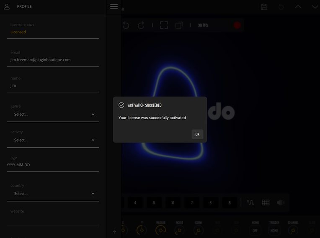Click the pop-out window icon
The image size is (320, 238).
[x=179, y=26]
